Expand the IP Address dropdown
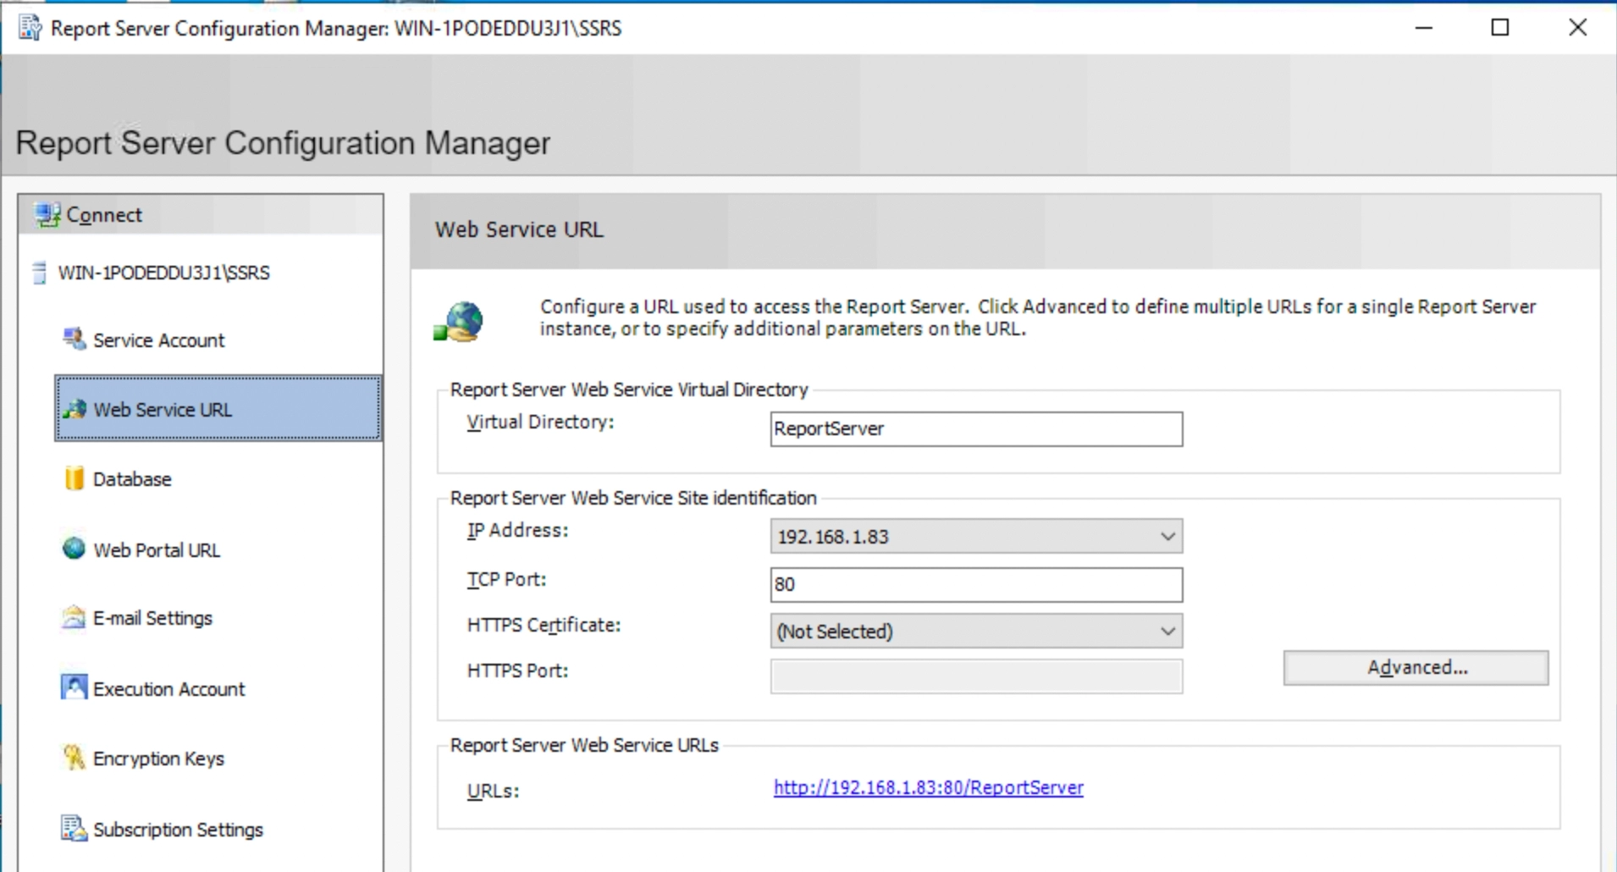1617x872 pixels. click(1167, 537)
